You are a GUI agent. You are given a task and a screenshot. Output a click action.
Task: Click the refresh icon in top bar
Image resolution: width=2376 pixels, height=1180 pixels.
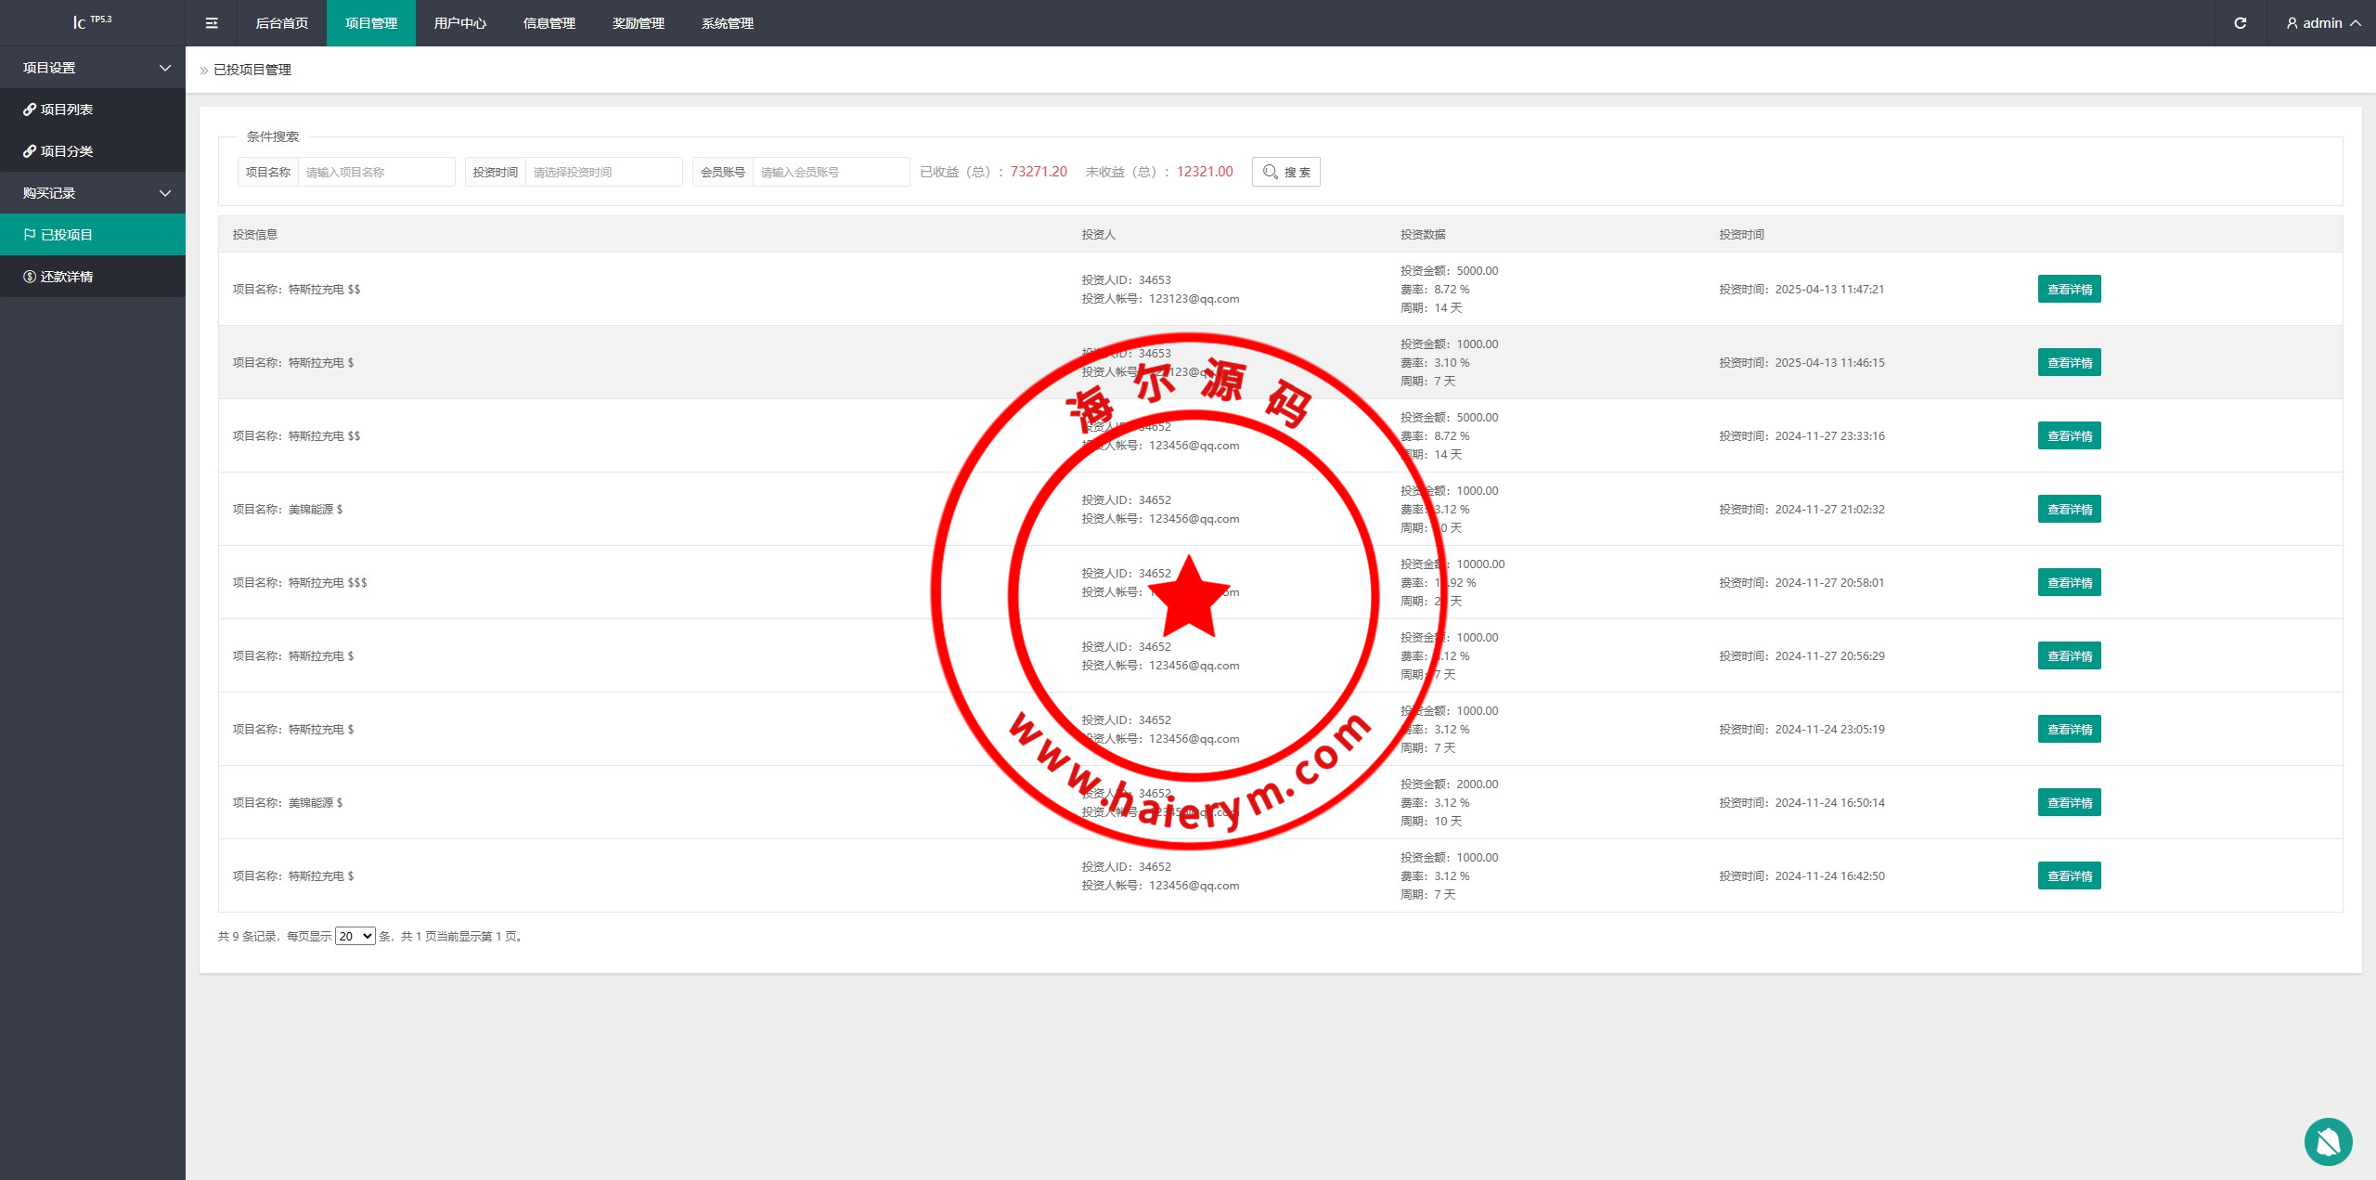point(2240,23)
